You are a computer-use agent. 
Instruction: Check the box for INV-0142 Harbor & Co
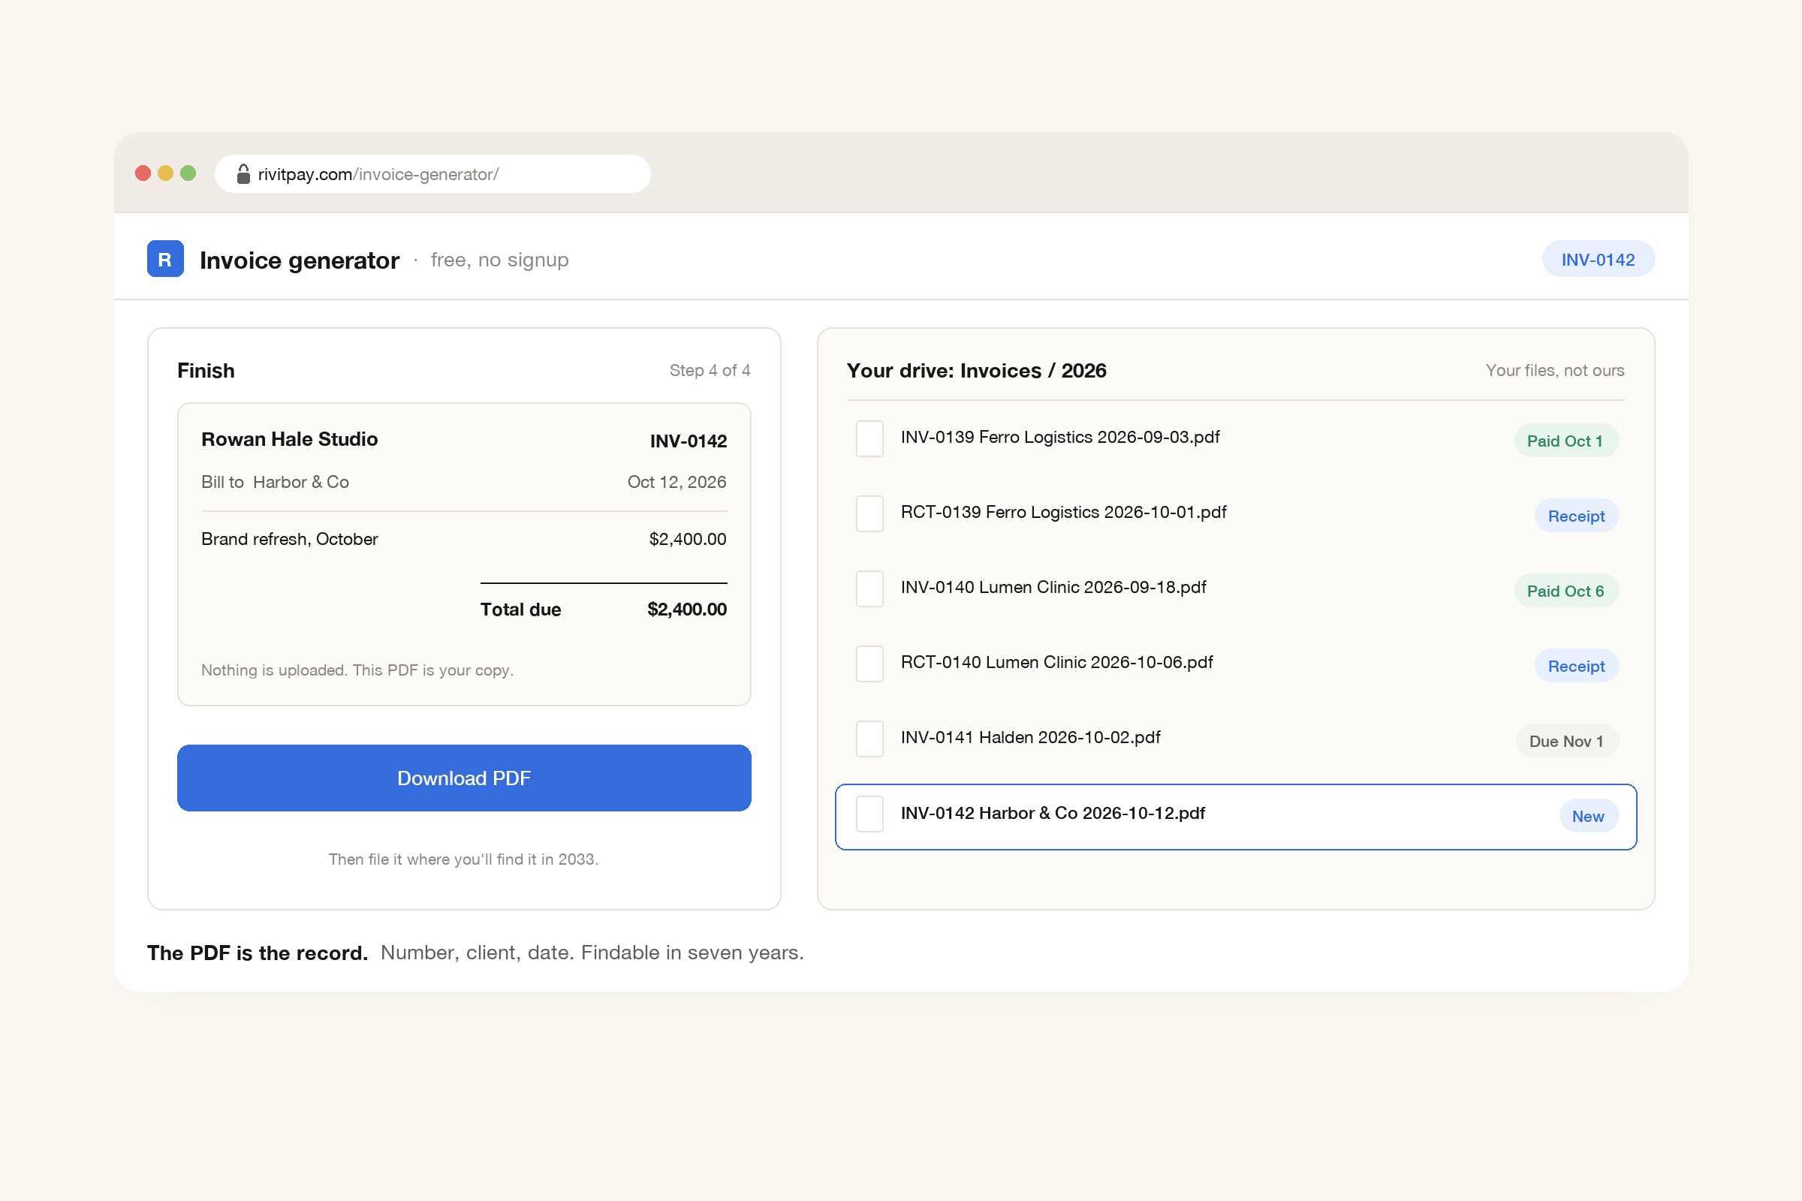[x=869, y=814]
